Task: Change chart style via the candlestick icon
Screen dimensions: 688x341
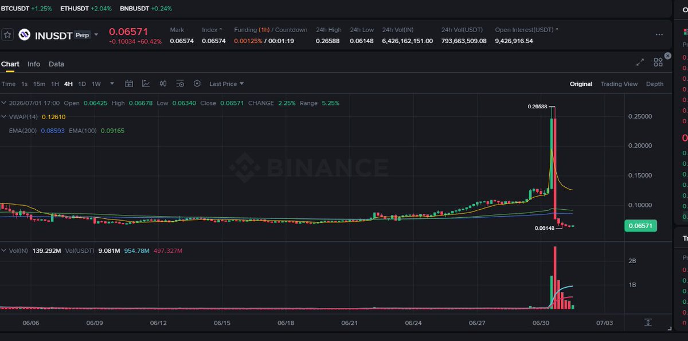Action: [x=163, y=84]
